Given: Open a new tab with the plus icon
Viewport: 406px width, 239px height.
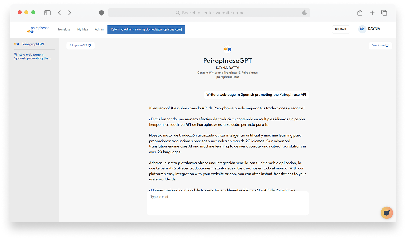Looking at the screenshot, I should pyautogui.click(x=372, y=13).
